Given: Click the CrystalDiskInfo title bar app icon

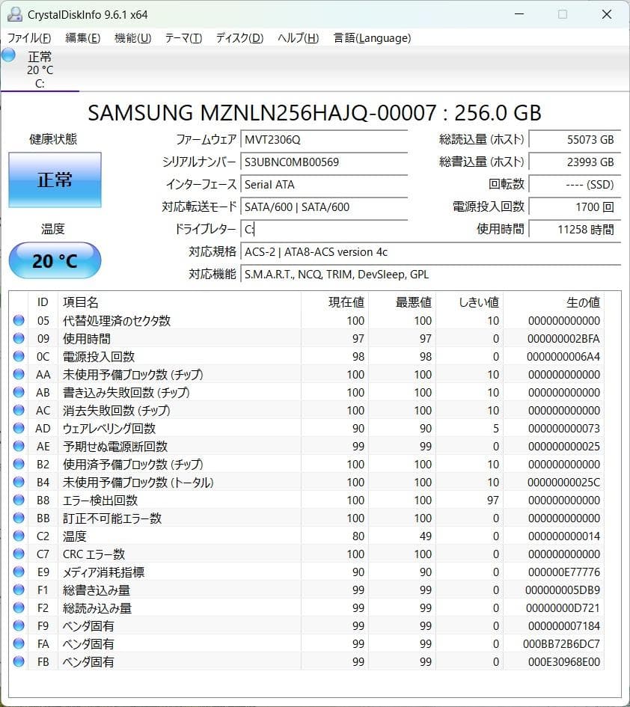Looking at the screenshot, I should click(x=15, y=14).
